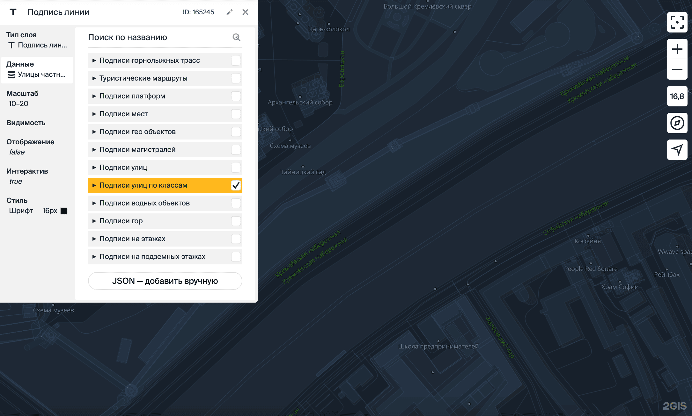Expand the Подписи горнолыжных трасс group
The image size is (692, 416).
tap(94, 61)
